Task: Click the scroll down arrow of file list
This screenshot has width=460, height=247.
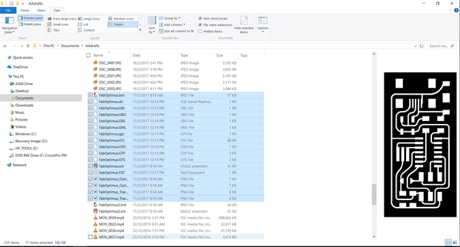Action: point(374,236)
